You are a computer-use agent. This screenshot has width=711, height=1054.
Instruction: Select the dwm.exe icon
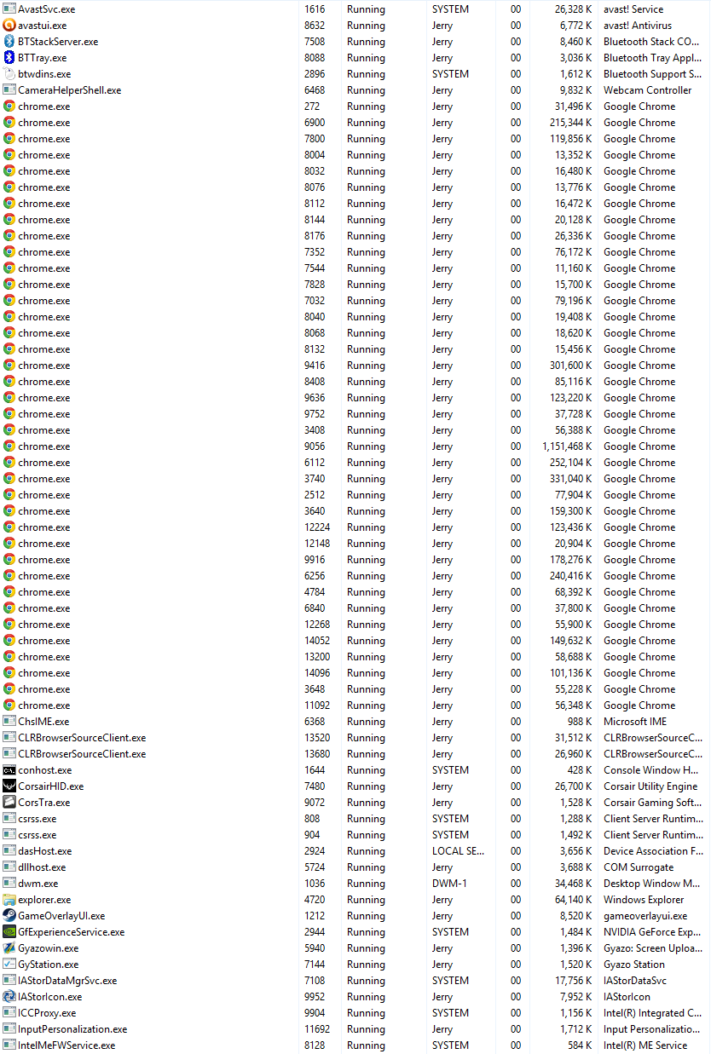[9, 884]
